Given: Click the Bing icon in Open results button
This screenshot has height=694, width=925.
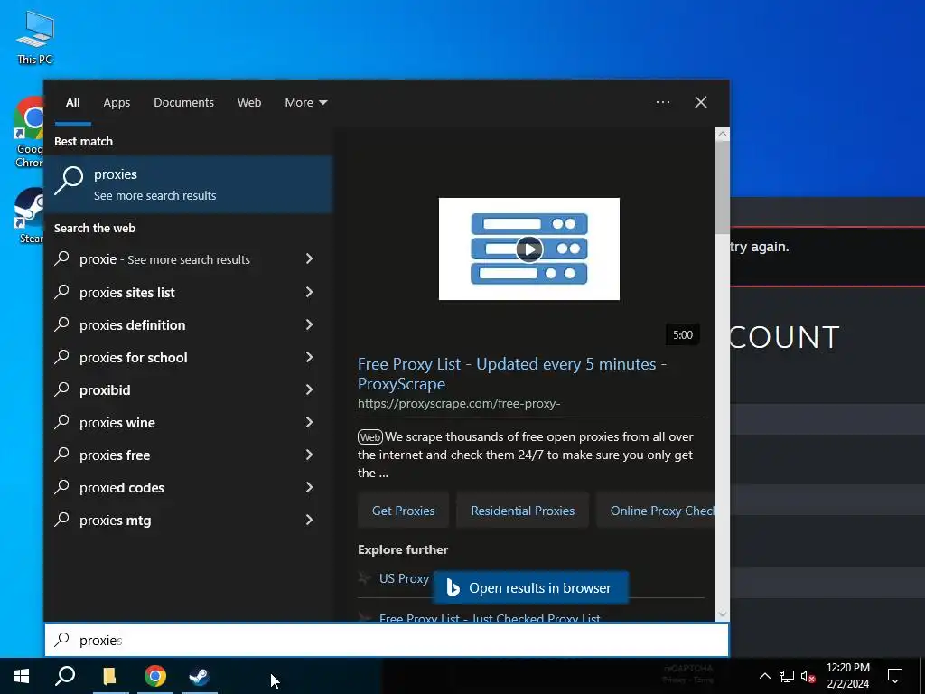Looking at the screenshot, I should point(453,587).
